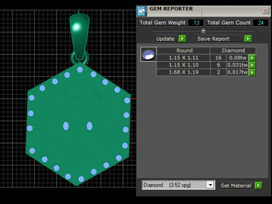272x204 pixels.
Task: Click the count cell showing 2
Action: point(218,72)
